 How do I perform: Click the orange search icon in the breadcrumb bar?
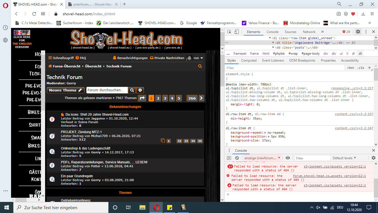click(200, 66)
